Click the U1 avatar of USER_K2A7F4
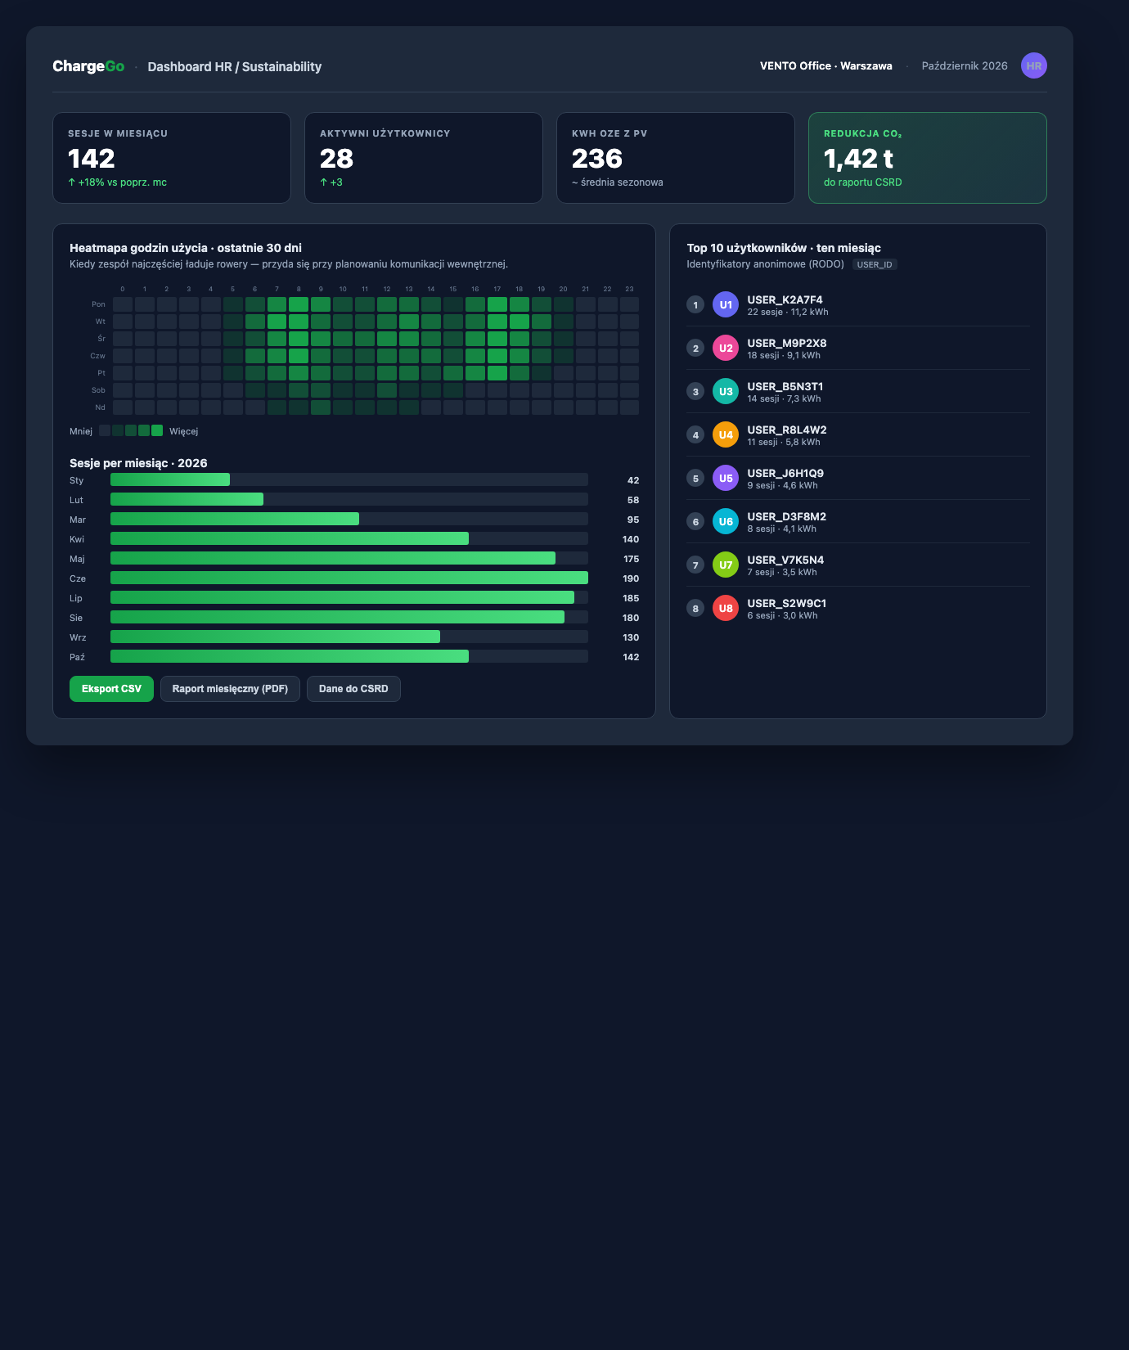Screen dimensions: 1129x1350 726,304
